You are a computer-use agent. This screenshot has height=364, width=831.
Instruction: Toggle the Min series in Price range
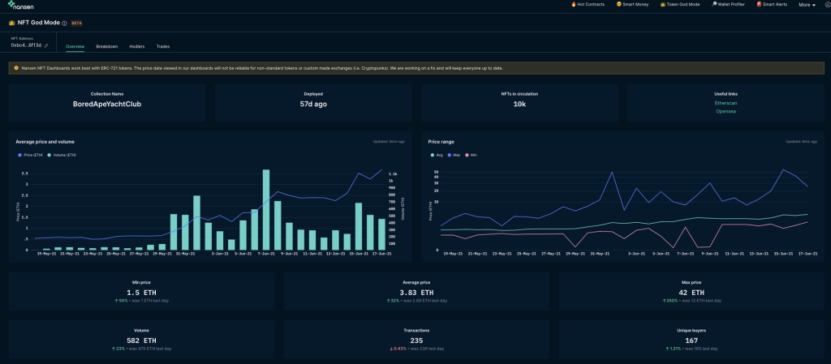tap(473, 155)
